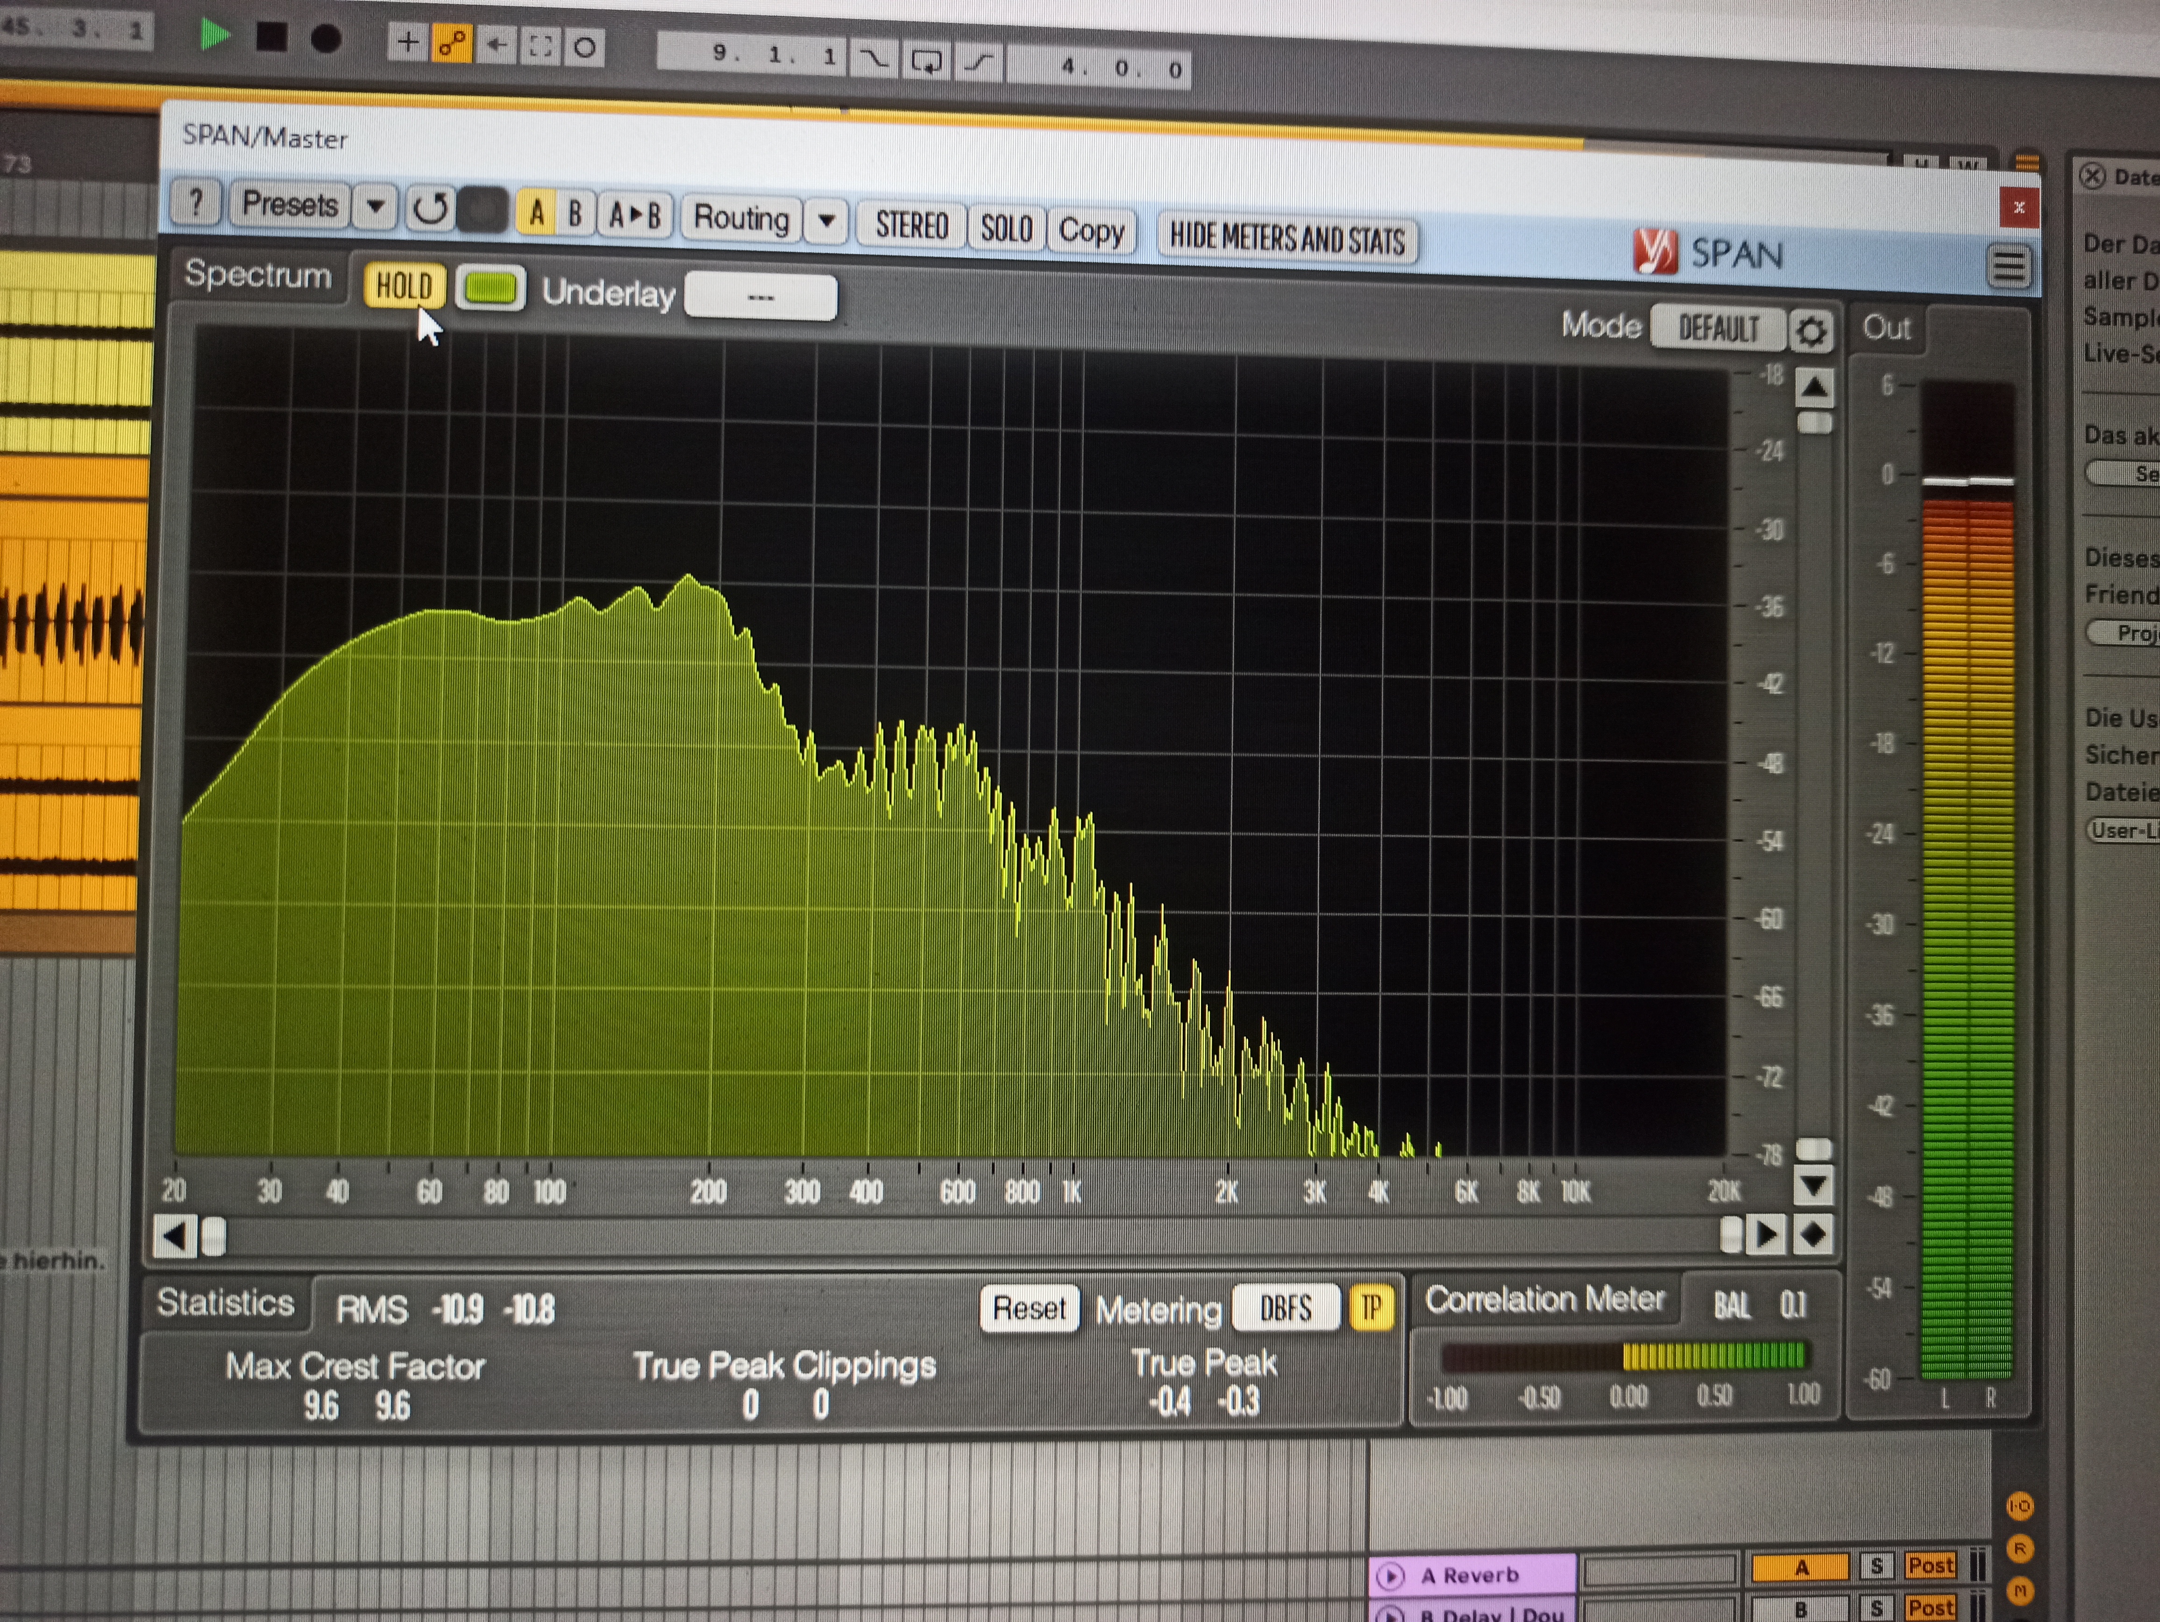Click the A Reverb return track title

1471,1575
